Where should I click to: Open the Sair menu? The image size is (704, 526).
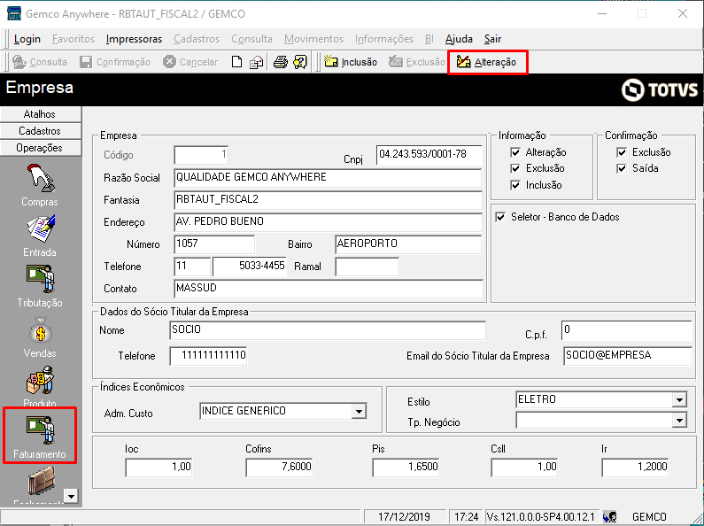click(x=492, y=39)
